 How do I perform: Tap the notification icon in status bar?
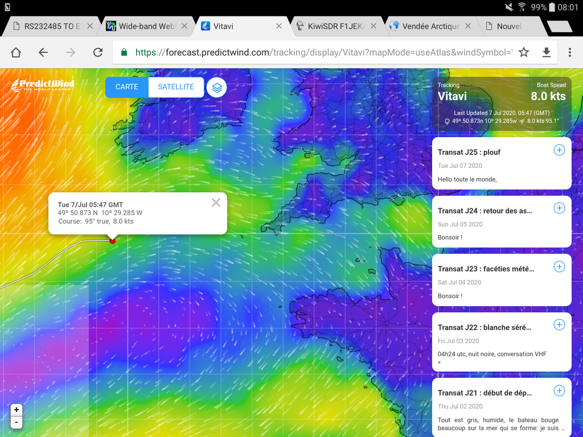[7, 7]
